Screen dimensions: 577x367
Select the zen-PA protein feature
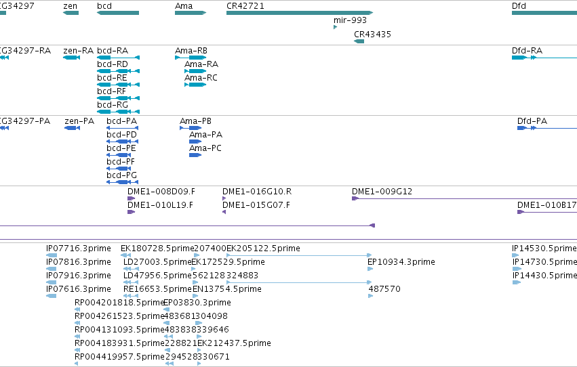(72, 128)
